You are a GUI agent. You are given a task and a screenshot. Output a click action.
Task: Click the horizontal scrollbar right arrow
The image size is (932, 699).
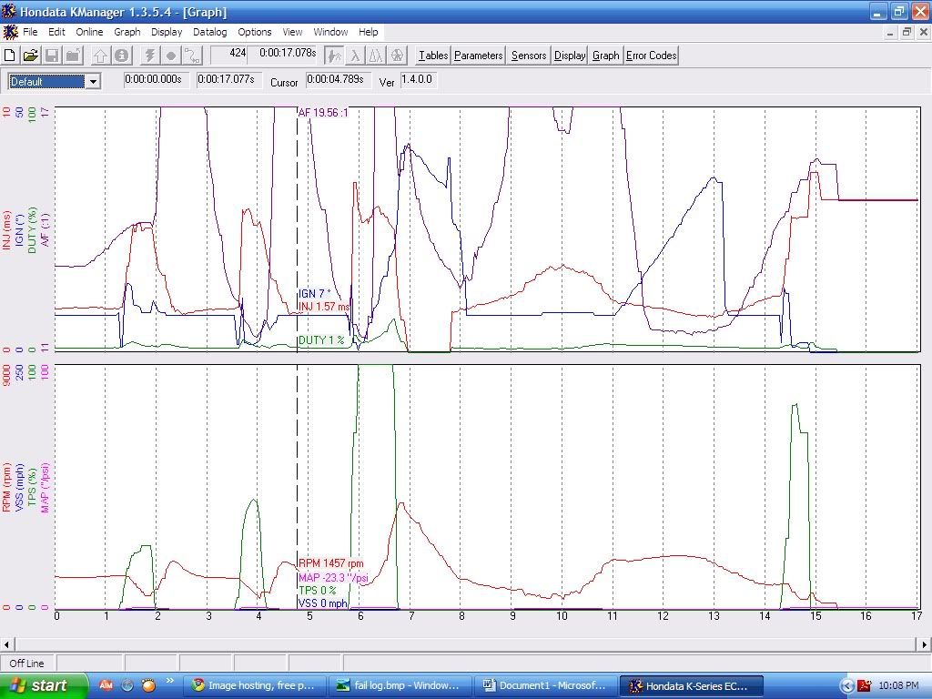[924, 643]
